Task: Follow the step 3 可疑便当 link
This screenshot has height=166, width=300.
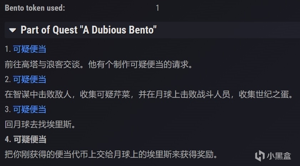Action: [30, 109]
